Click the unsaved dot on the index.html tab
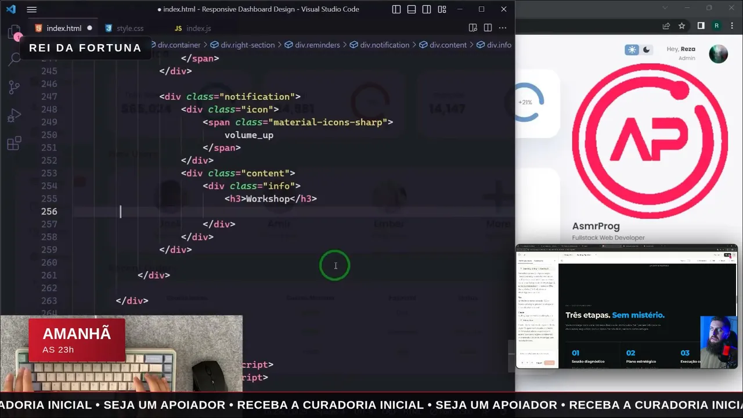 [89, 28]
